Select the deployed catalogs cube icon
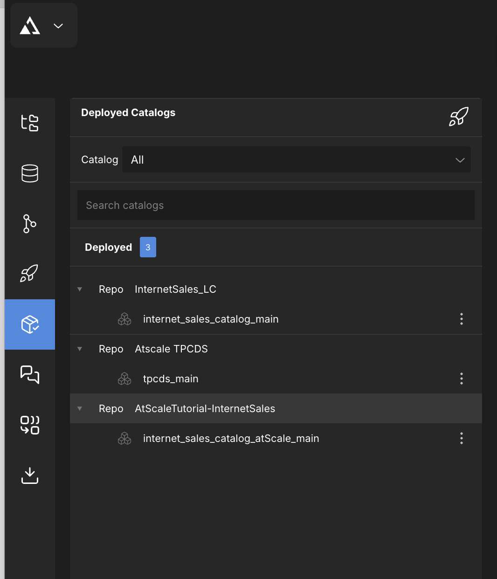The width and height of the screenshot is (497, 579). [30, 324]
